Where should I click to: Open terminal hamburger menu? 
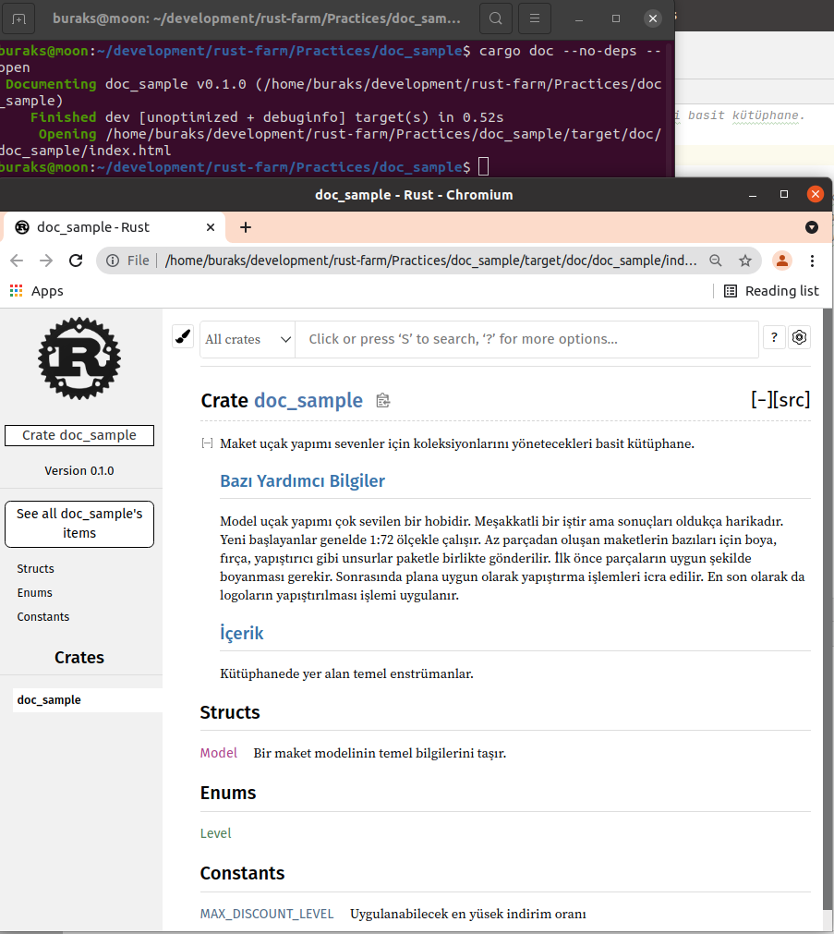535,18
